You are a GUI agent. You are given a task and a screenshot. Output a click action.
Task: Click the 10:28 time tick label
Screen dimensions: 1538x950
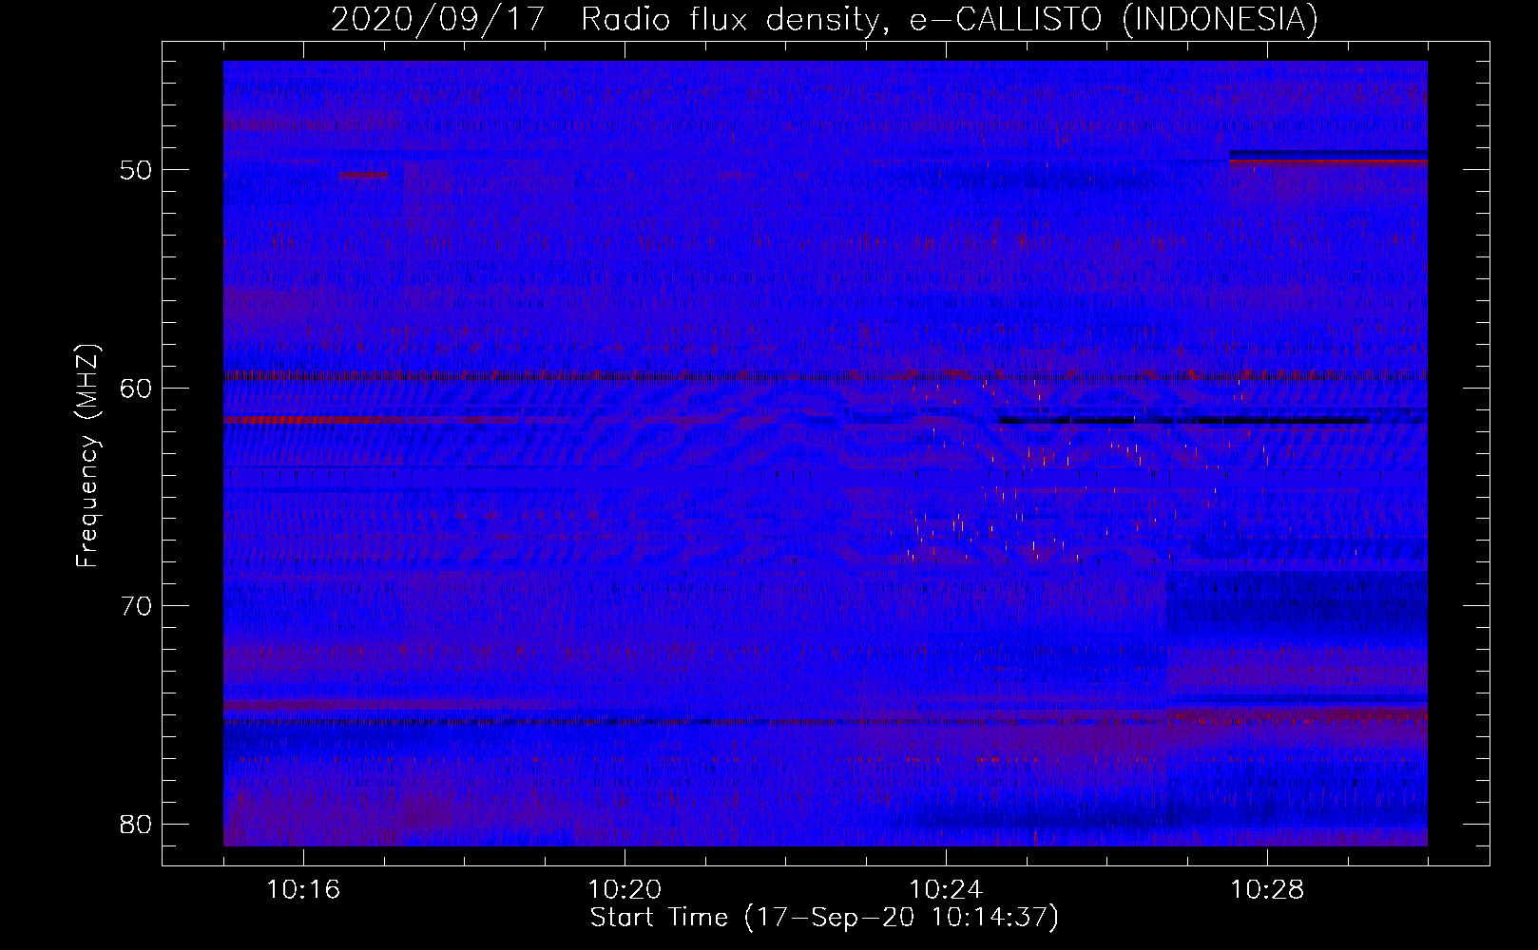click(x=1267, y=890)
